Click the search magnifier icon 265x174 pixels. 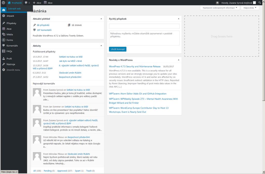260,3
